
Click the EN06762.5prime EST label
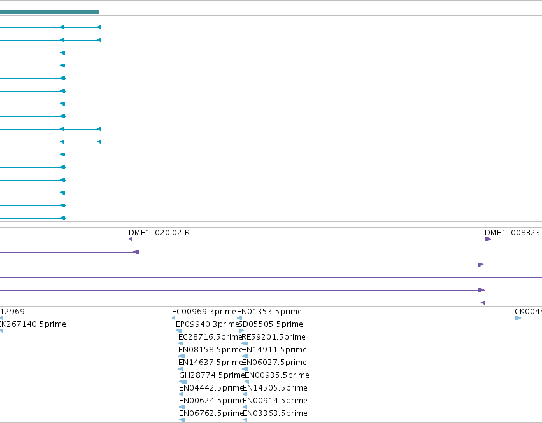point(211,413)
